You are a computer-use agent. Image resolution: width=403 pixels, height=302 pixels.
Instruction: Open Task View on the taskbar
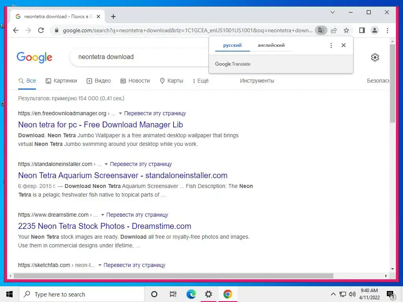coord(173,294)
